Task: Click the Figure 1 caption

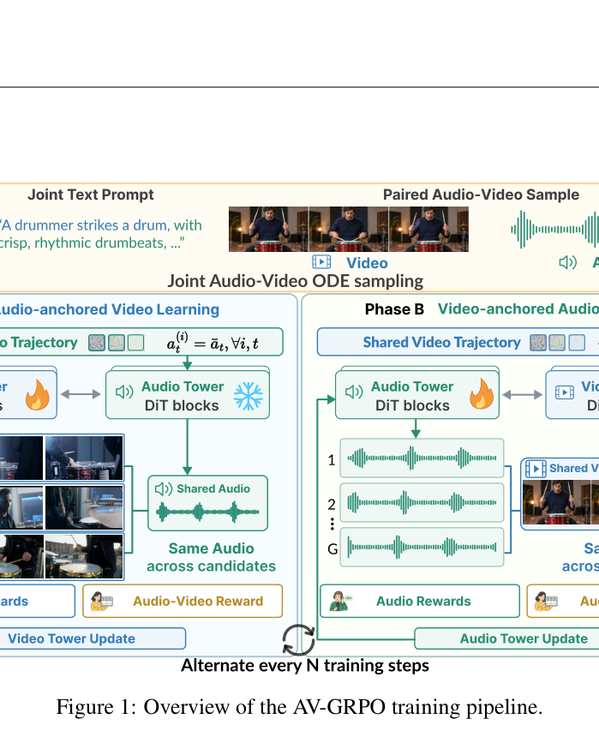Action: click(x=299, y=707)
